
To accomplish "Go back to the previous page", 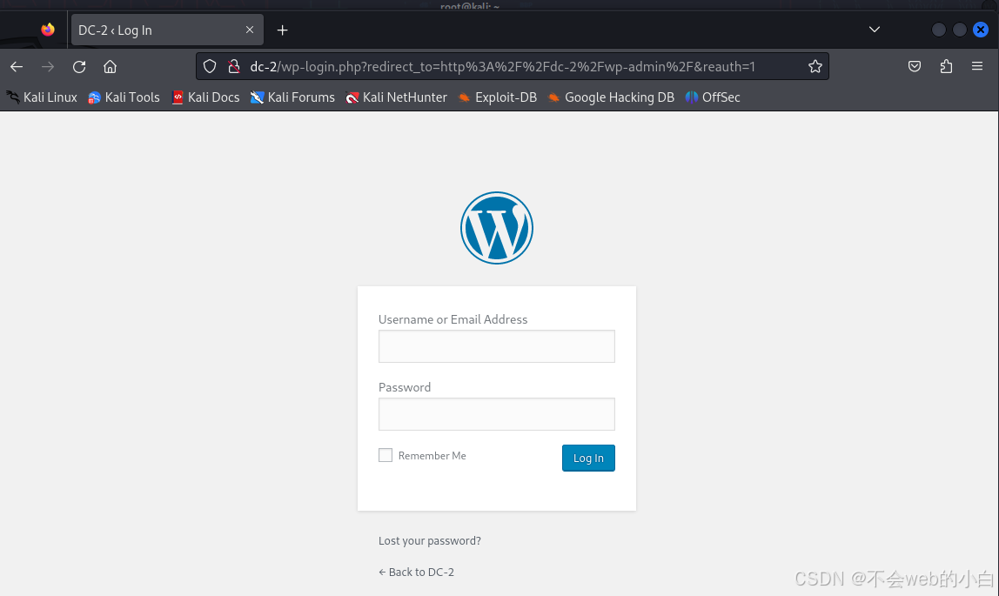I will (17, 66).
